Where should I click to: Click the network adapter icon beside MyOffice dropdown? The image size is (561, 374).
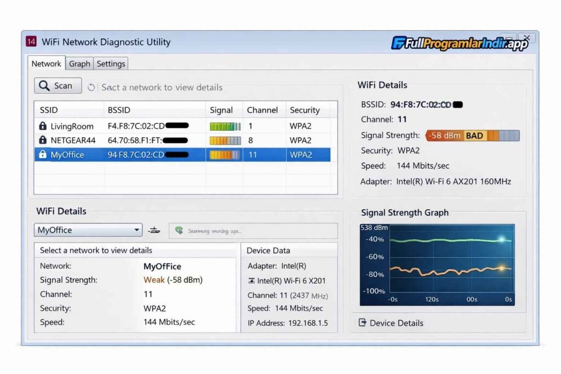point(154,231)
